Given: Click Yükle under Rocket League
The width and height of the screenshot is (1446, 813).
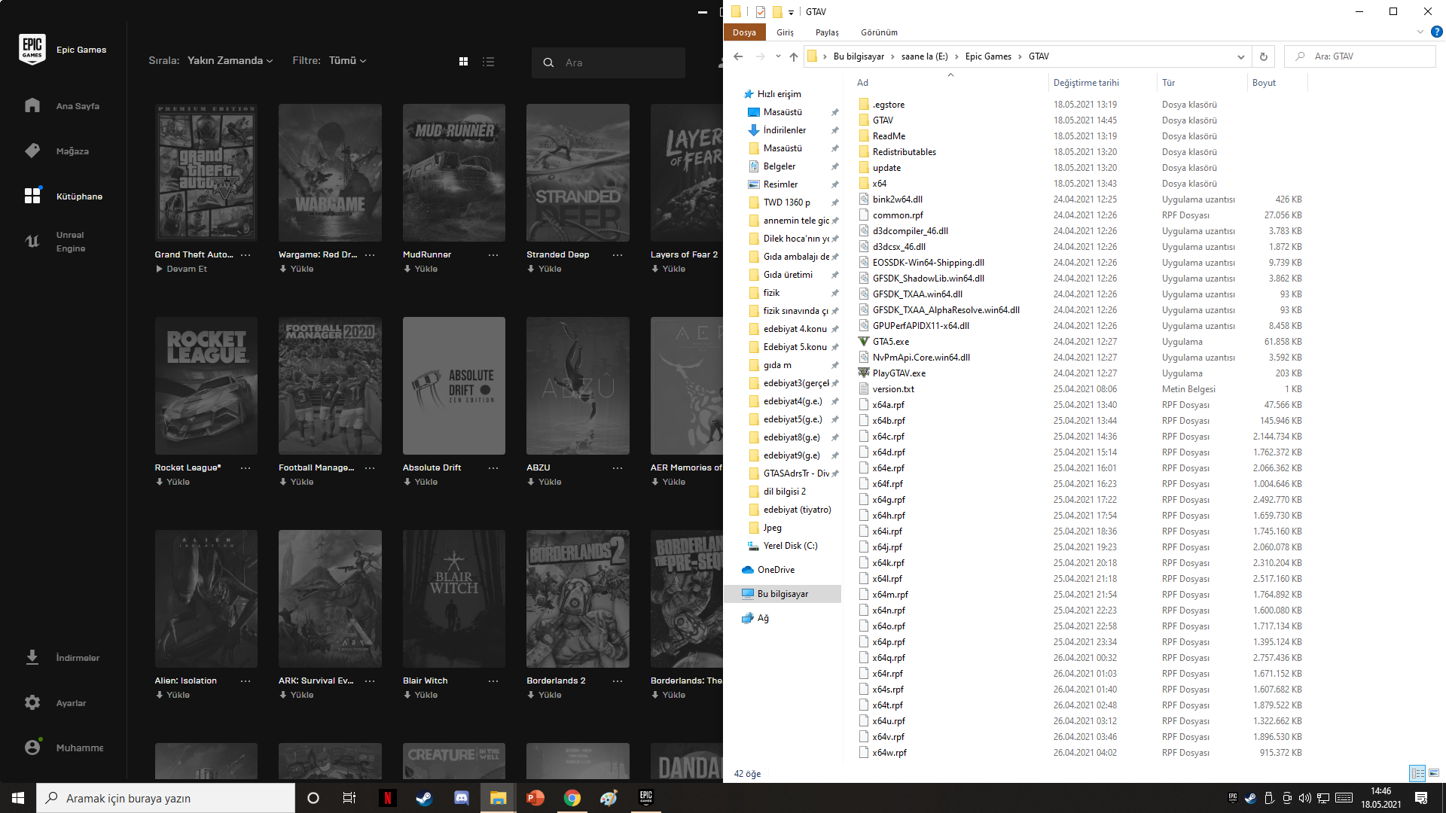Looking at the screenshot, I should [172, 482].
